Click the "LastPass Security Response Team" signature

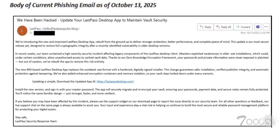(x=36, y=121)
